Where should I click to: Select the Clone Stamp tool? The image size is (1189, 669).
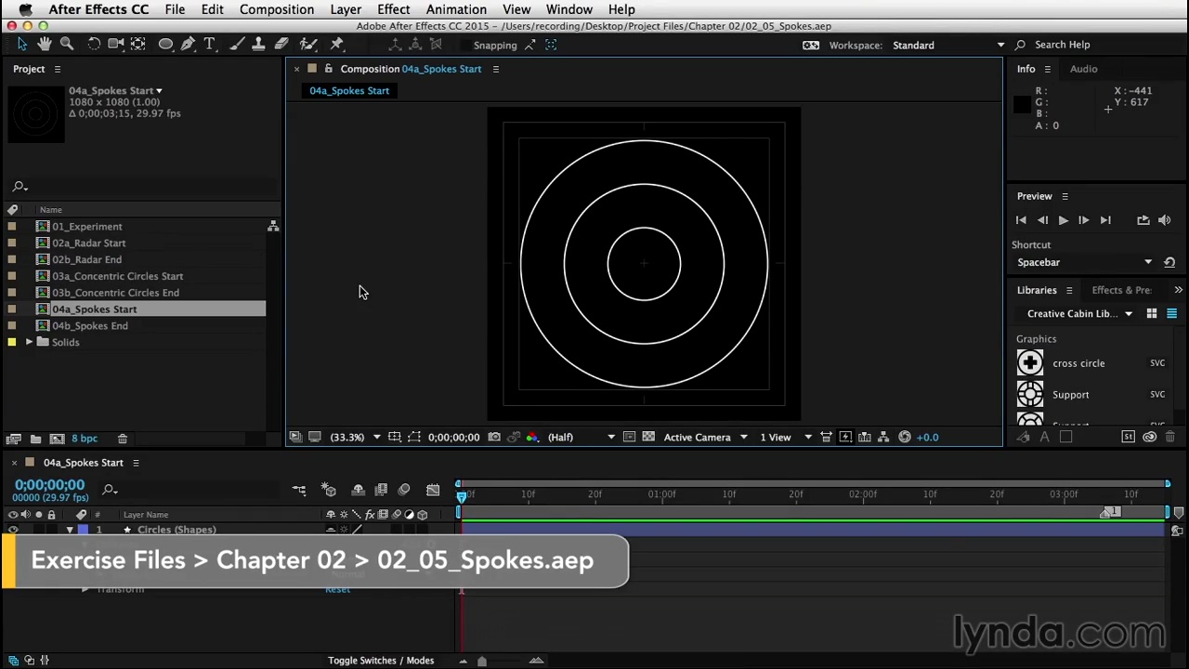pyautogui.click(x=259, y=45)
